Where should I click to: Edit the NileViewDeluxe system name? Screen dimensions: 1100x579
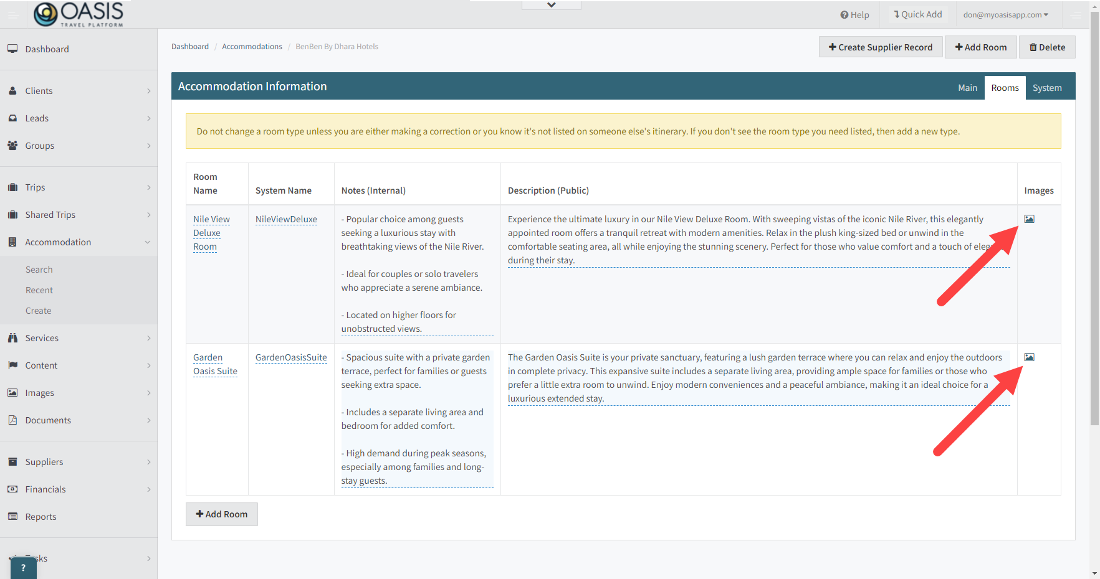(286, 219)
